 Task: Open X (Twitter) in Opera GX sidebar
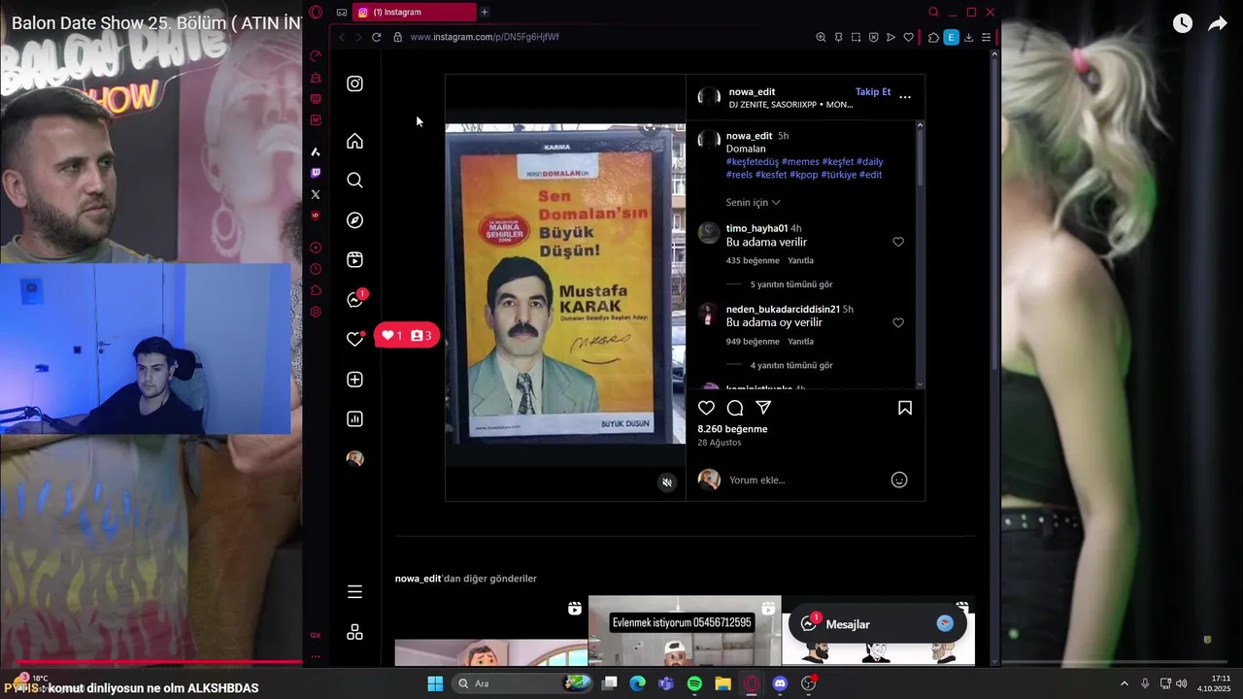tap(316, 194)
